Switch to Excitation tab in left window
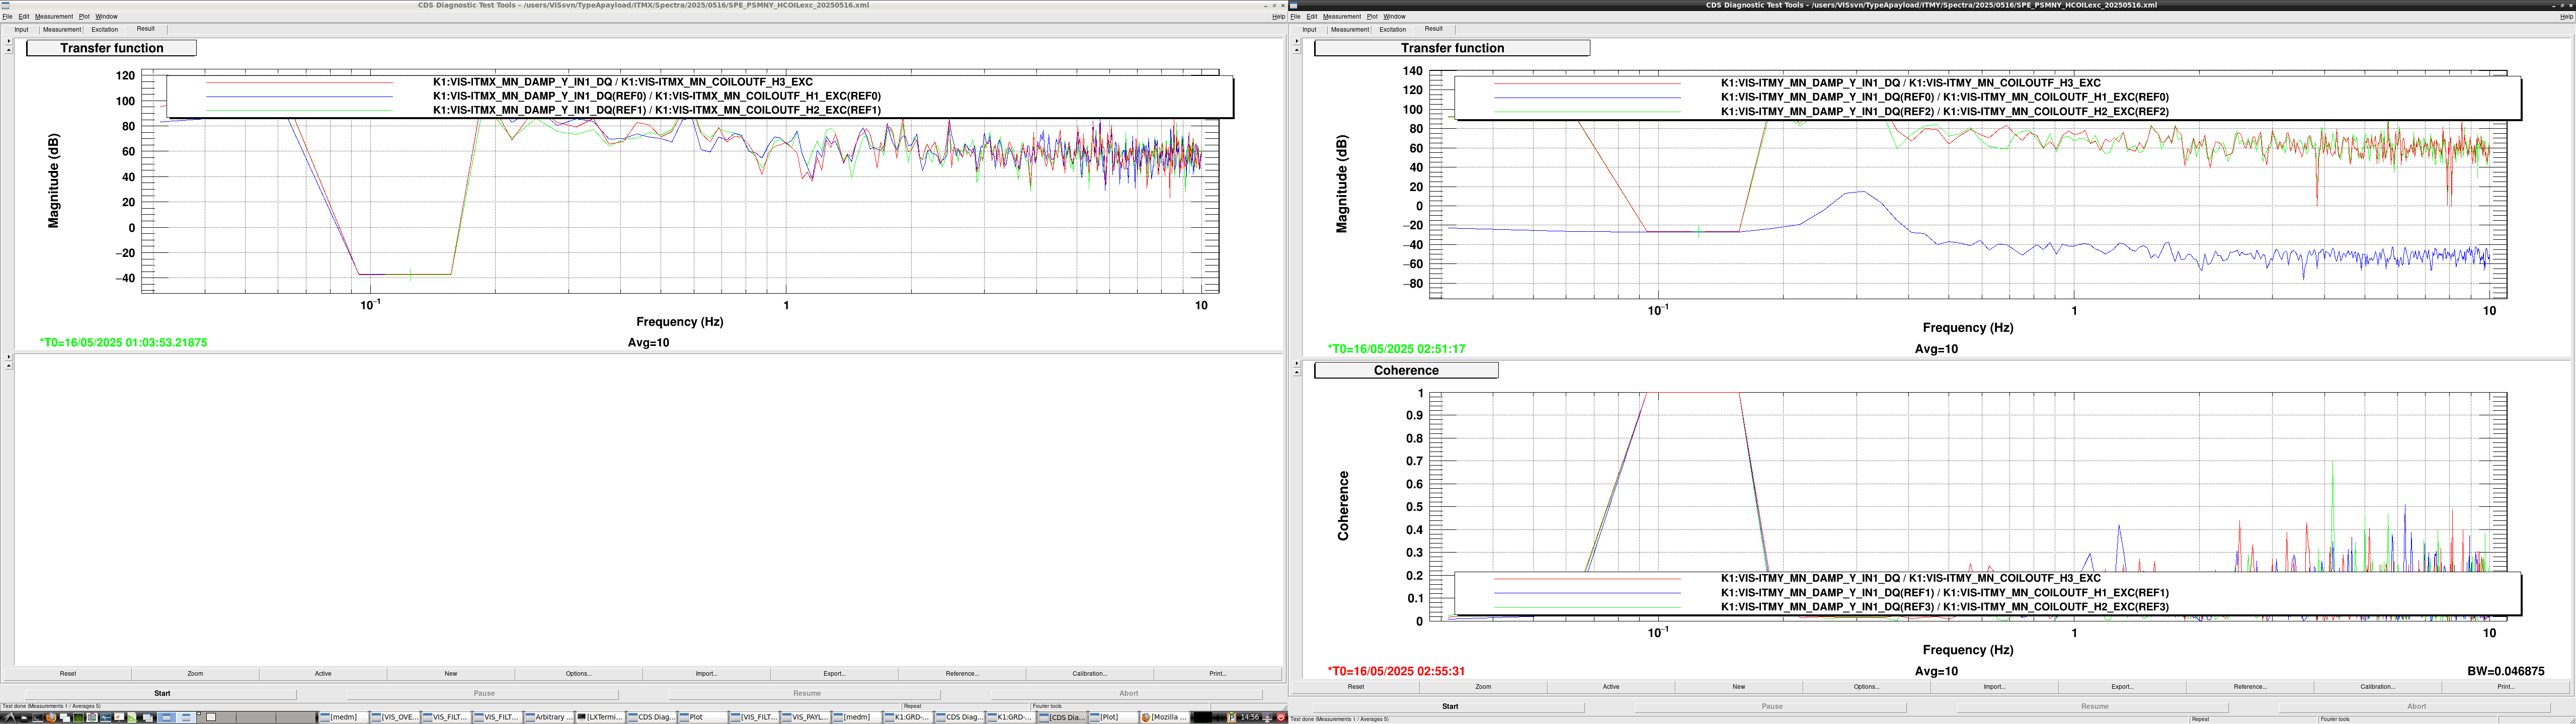This screenshot has height=724, width=2576. coord(105,29)
